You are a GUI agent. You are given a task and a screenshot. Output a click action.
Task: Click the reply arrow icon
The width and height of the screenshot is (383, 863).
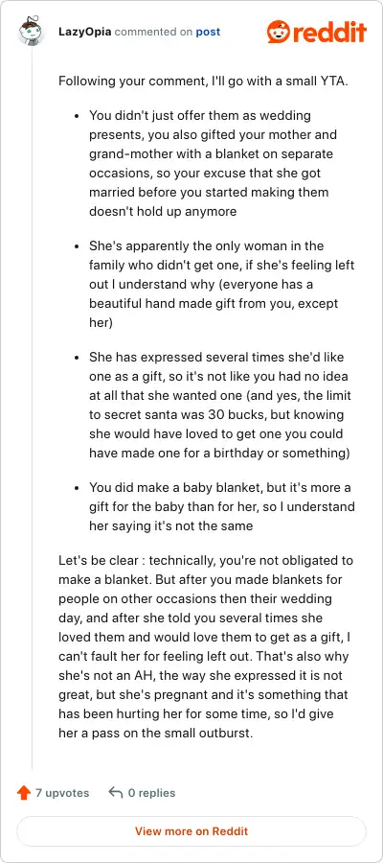(x=116, y=793)
